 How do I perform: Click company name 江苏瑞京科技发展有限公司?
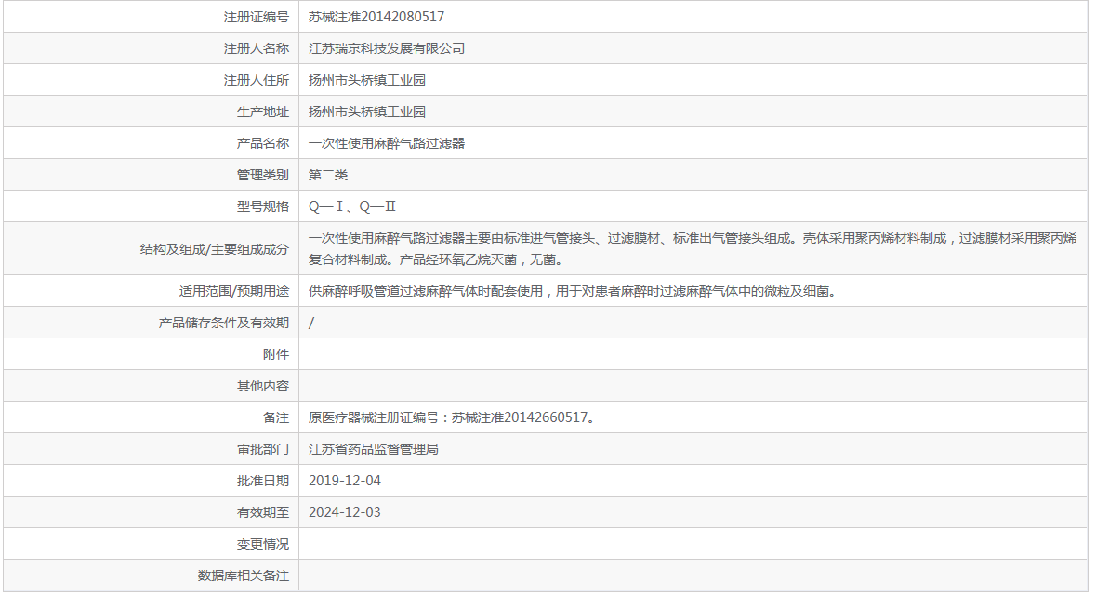(387, 48)
